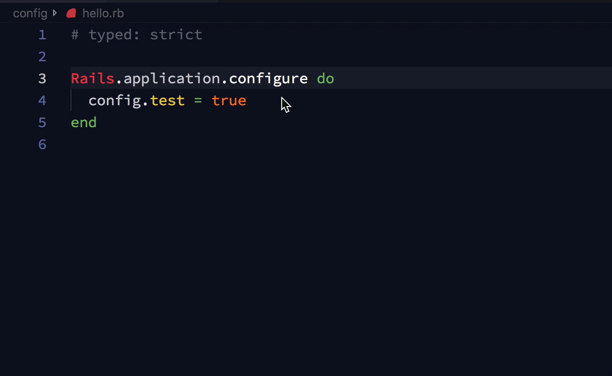Open the hello.rb breadcrumb item
The width and height of the screenshot is (612, 376).
tap(103, 13)
